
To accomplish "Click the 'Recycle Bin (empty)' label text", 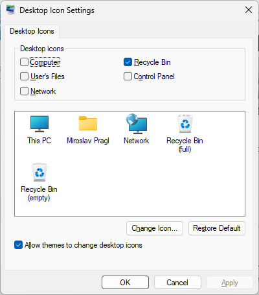I will point(39,193).
